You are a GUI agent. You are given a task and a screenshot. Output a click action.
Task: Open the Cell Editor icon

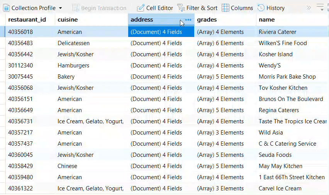coord(141,8)
